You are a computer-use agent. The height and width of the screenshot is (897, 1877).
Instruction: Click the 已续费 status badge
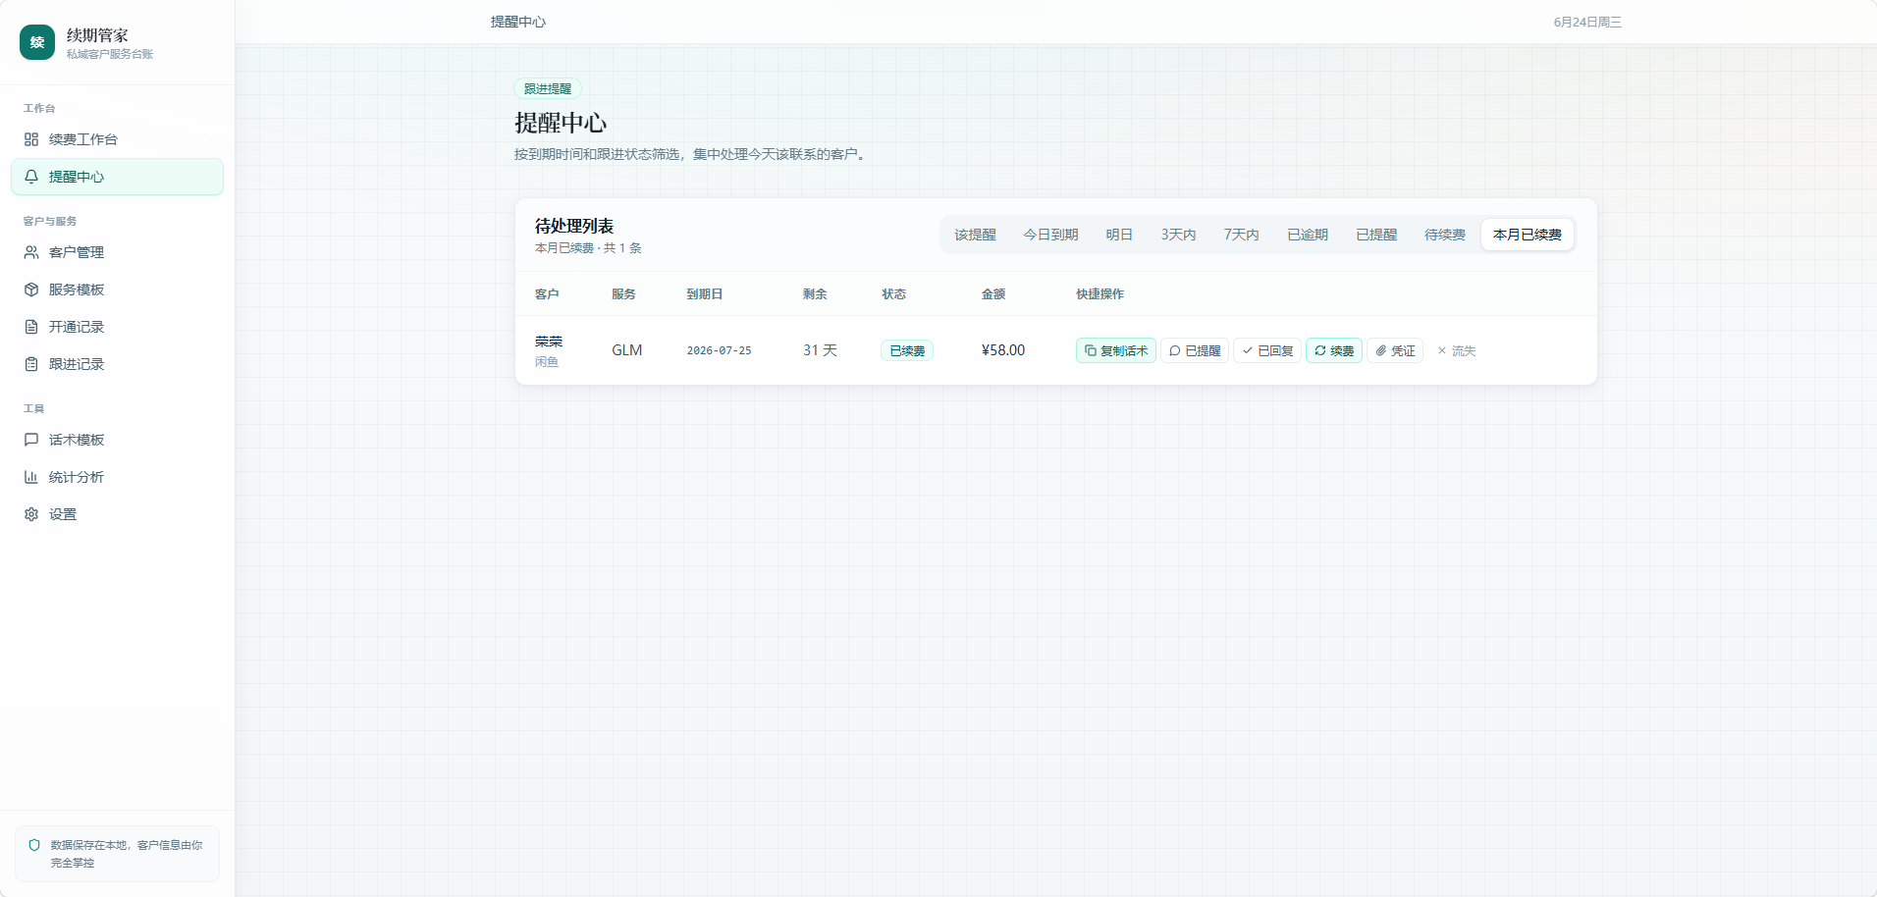coord(907,350)
